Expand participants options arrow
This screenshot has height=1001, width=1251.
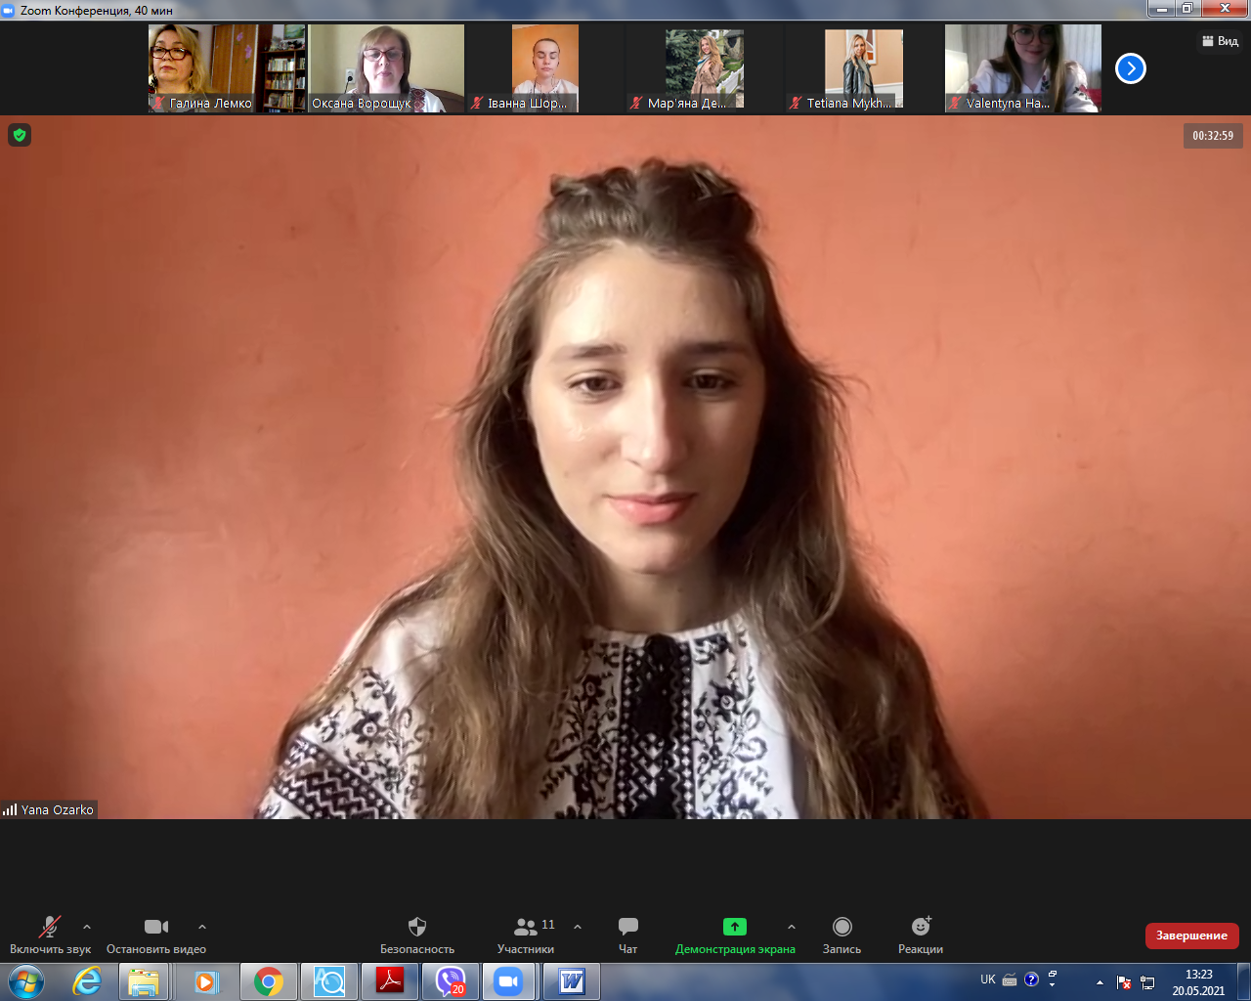point(578,927)
